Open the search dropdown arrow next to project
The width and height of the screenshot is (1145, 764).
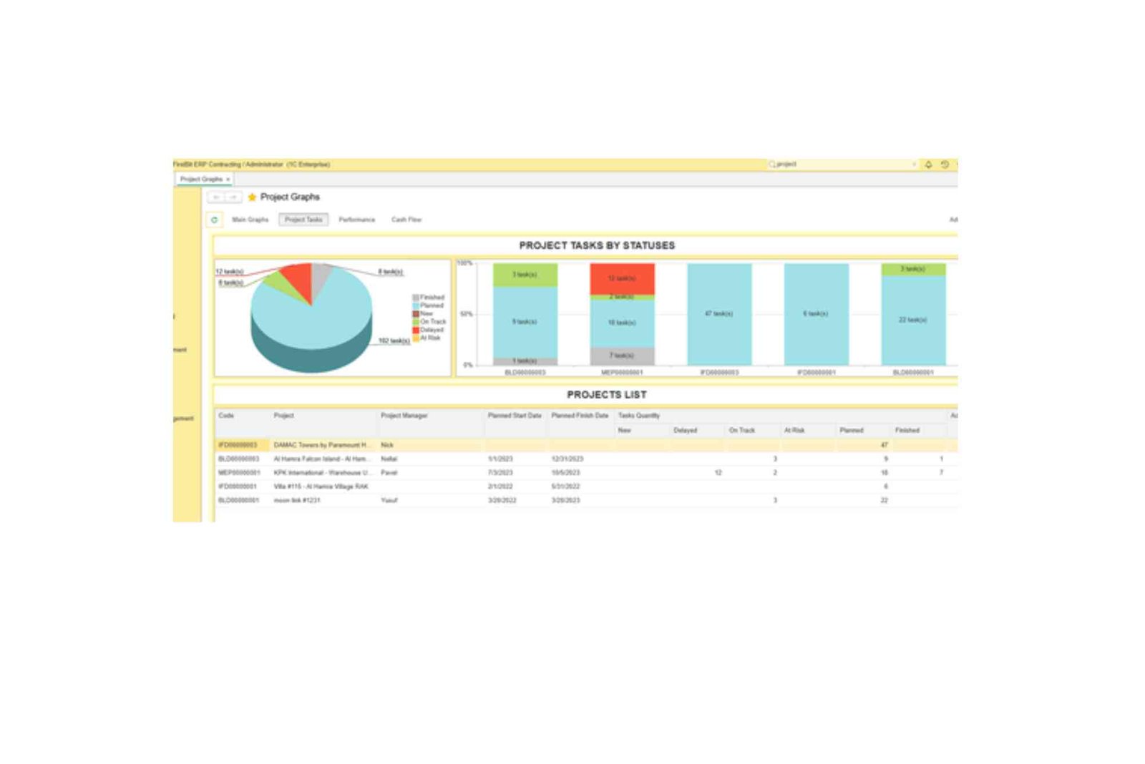tap(915, 164)
